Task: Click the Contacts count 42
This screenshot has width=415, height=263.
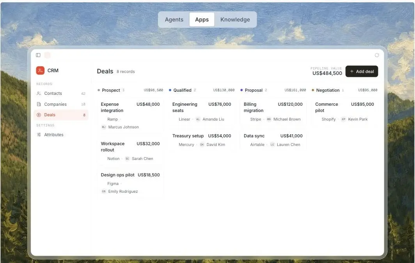Action: [83, 94]
